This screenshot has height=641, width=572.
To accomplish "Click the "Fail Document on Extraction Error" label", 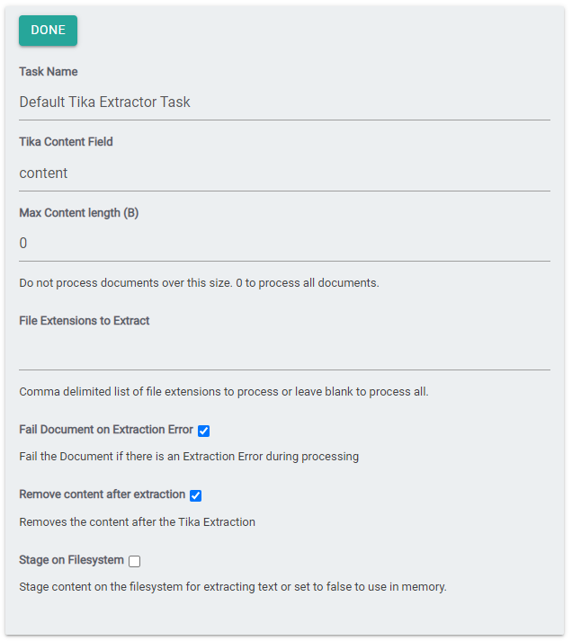I will point(106,431).
